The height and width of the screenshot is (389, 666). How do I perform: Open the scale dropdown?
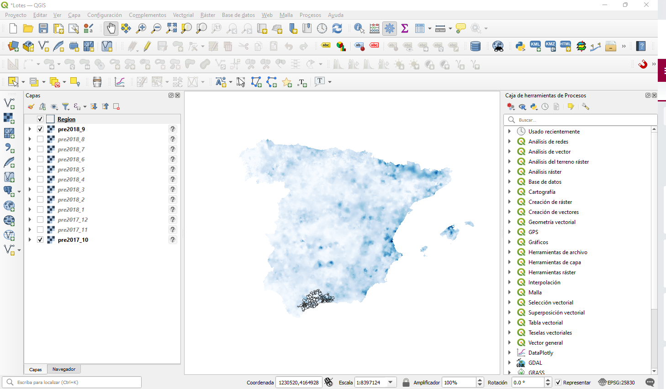391,382
